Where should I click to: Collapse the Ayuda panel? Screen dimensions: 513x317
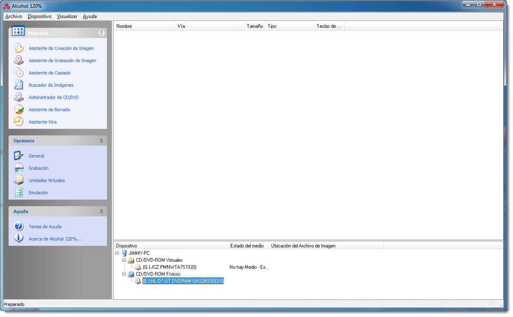click(101, 211)
